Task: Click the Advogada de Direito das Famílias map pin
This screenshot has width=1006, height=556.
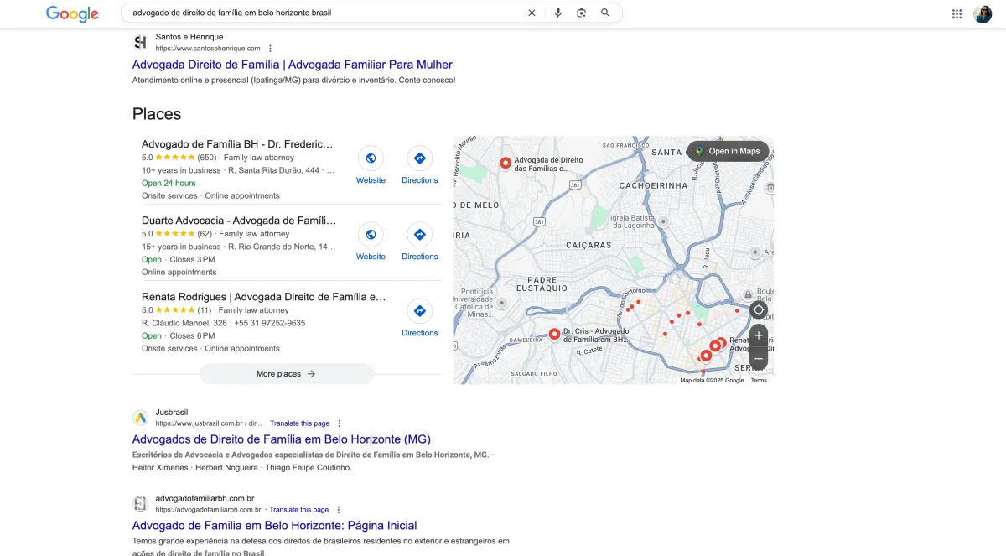Action: click(506, 163)
